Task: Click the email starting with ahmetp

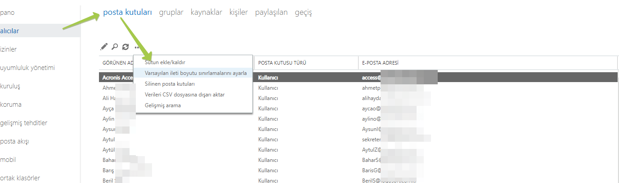Action: click(372, 88)
